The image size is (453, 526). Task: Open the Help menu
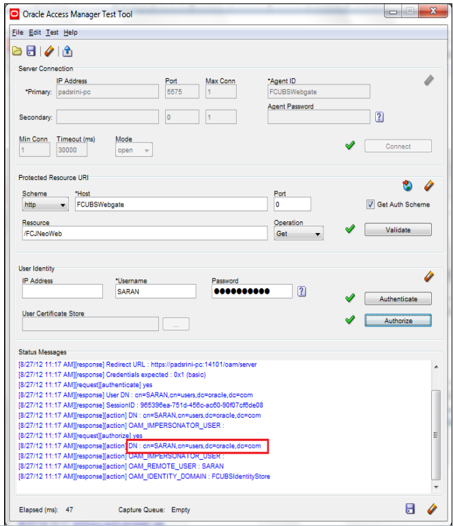click(x=70, y=32)
